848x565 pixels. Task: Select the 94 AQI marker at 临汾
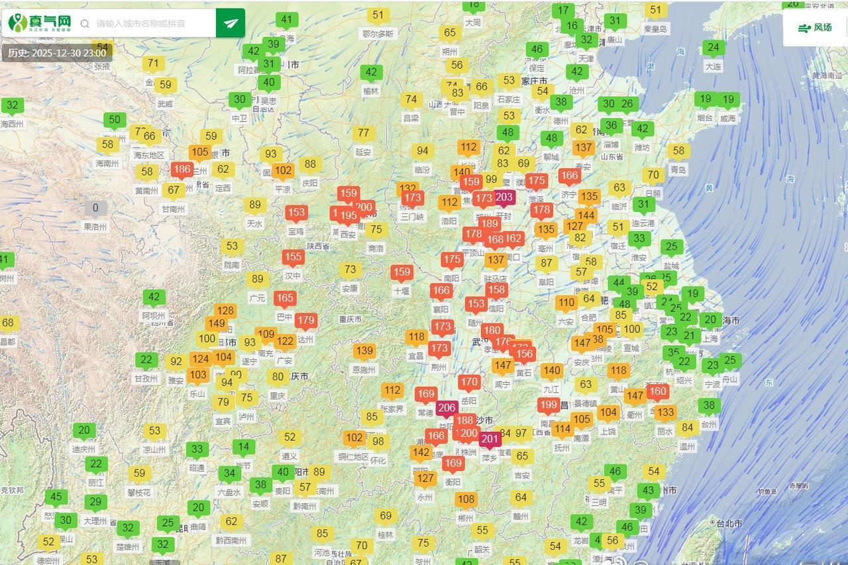coord(422,151)
